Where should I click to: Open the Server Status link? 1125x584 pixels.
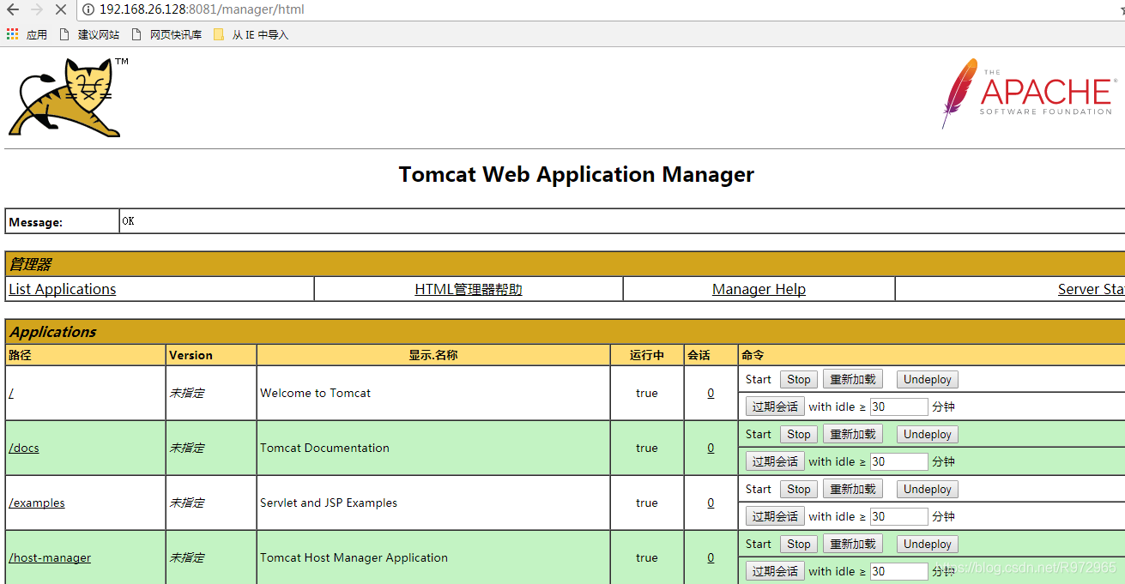pos(1092,289)
